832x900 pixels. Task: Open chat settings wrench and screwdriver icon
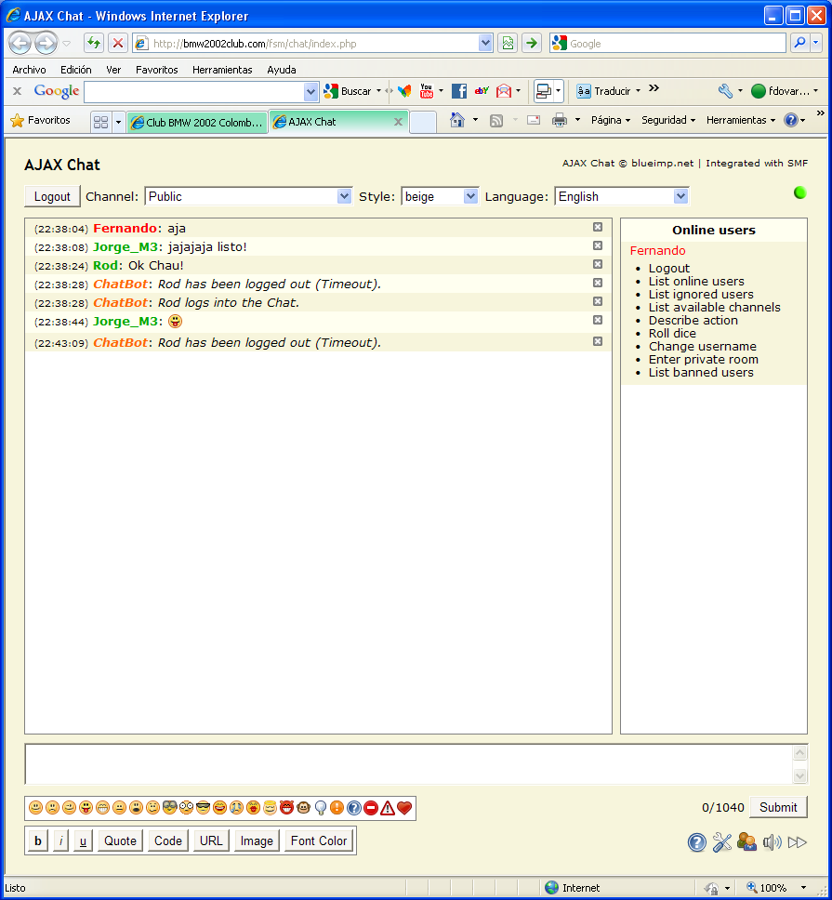(x=721, y=842)
